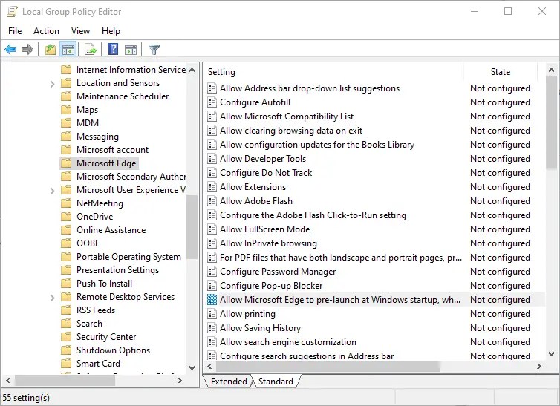Click the Forward arrow toolbar icon
The height and width of the screenshot is (406, 560).
(27, 49)
